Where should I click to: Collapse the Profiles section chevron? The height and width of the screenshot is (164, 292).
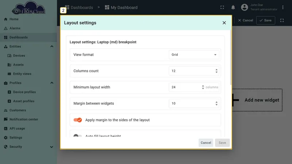pos(52,83)
